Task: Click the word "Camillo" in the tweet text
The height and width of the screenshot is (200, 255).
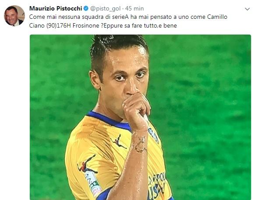Action: pyautogui.click(x=217, y=17)
